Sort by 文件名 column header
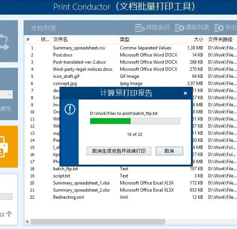 pos(84,40)
